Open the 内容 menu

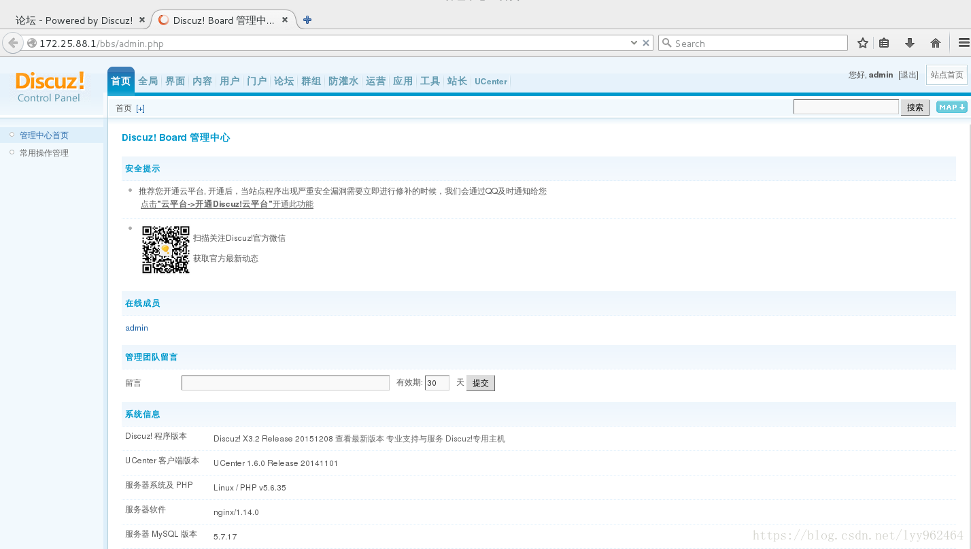203,81
